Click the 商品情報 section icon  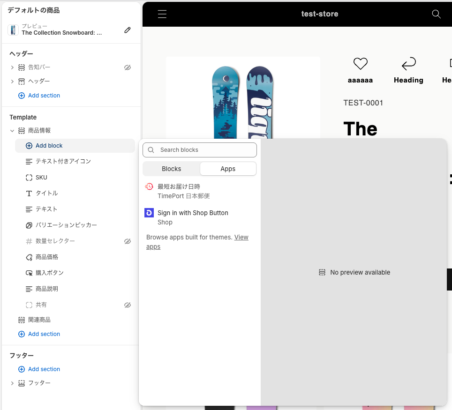pos(22,131)
